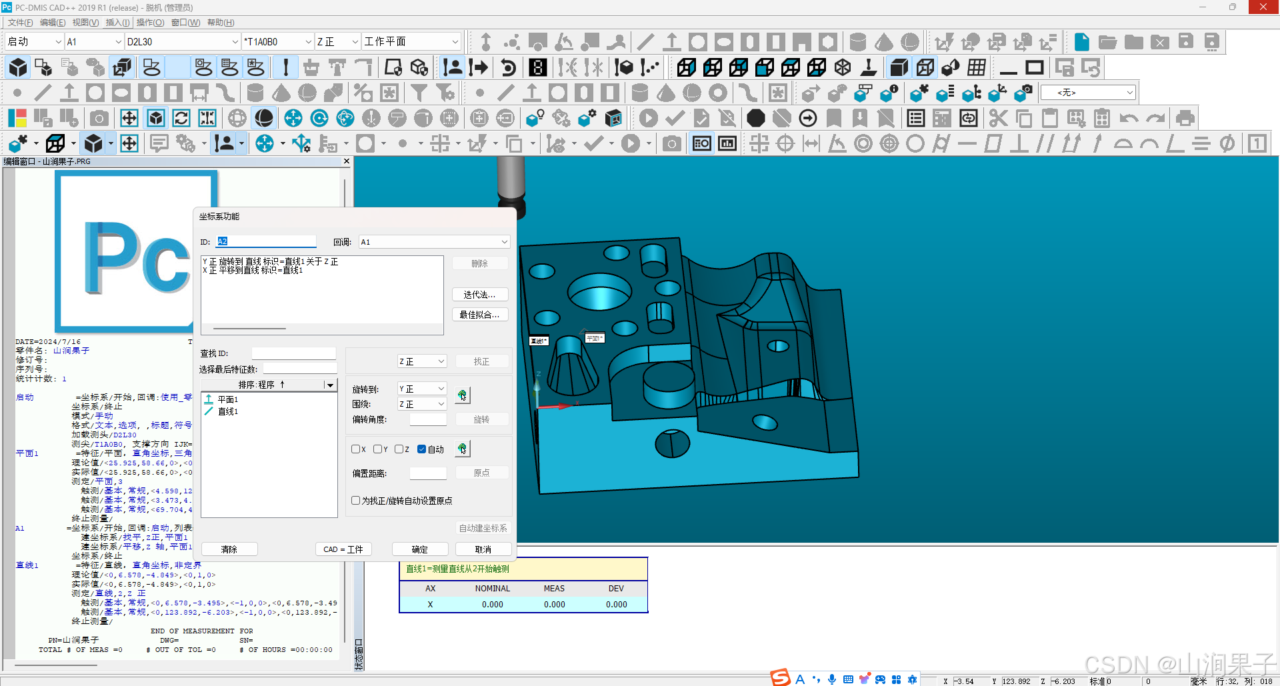Image resolution: width=1280 pixels, height=686 pixels.
Task: Open the 编辑(E) menu
Action: tap(53, 23)
